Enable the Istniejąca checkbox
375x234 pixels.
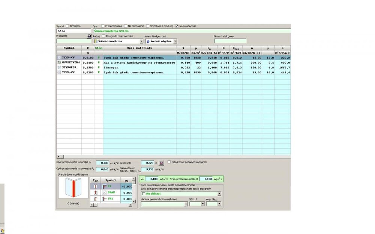[67, 26]
